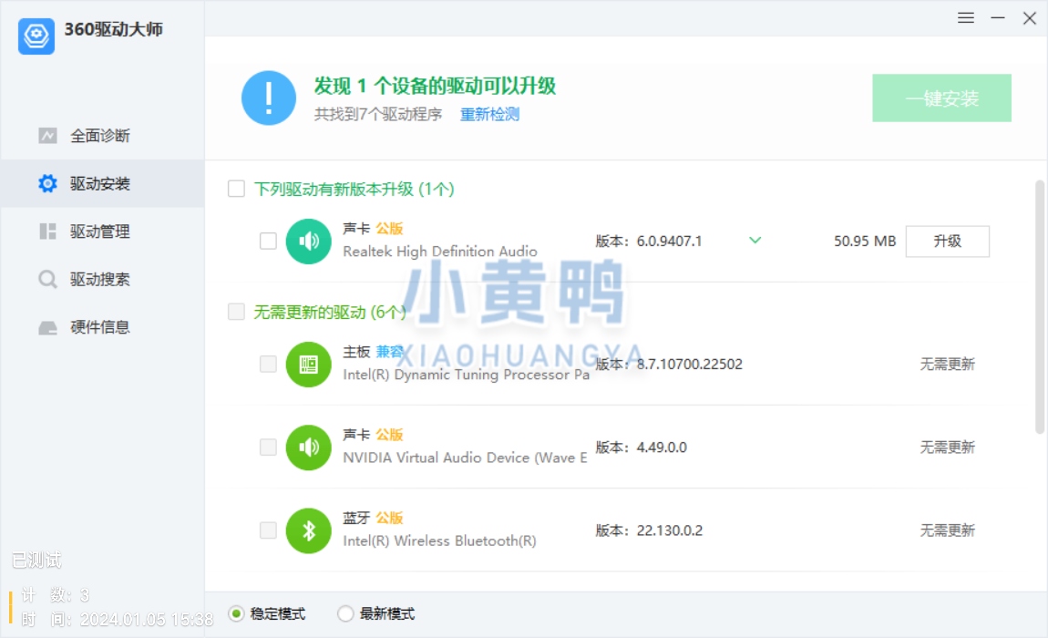Image resolution: width=1048 pixels, height=638 pixels.
Task: Expand the version dropdown for 6.0.9407.1
Action: pos(755,240)
